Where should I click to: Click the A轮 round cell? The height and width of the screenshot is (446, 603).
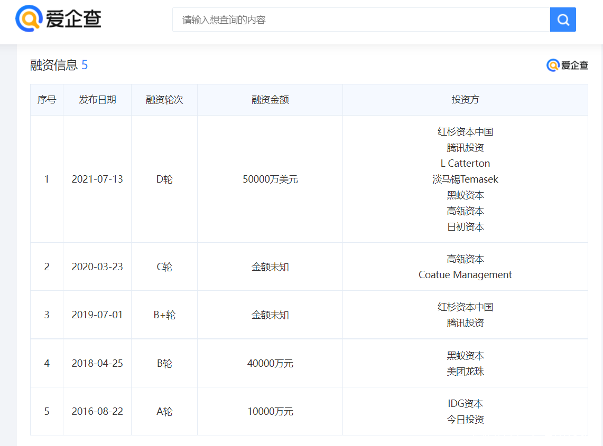point(164,411)
